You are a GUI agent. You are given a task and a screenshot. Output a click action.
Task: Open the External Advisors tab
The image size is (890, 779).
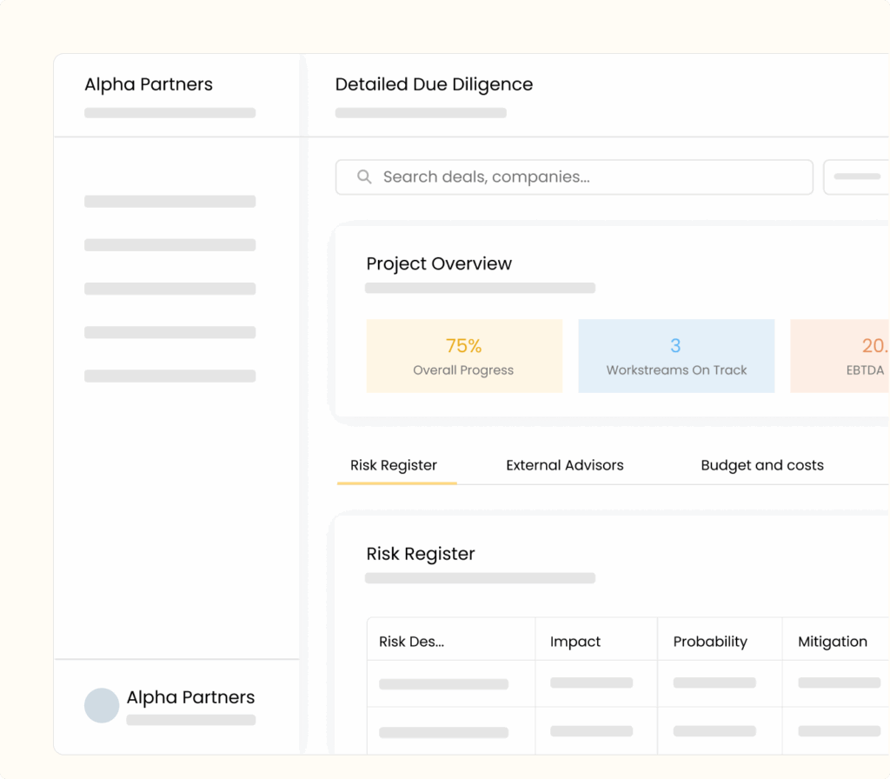tap(564, 465)
